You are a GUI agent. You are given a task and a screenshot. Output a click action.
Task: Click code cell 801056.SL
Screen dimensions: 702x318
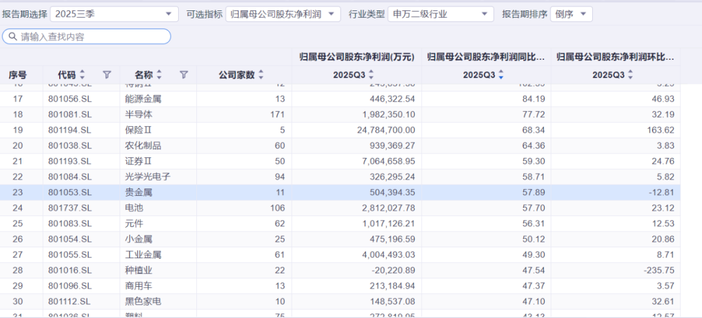70,99
